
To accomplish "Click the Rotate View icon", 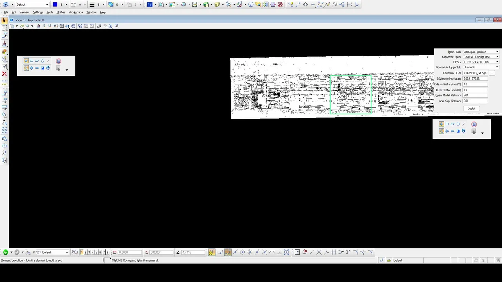I will click(x=67, y=26).
